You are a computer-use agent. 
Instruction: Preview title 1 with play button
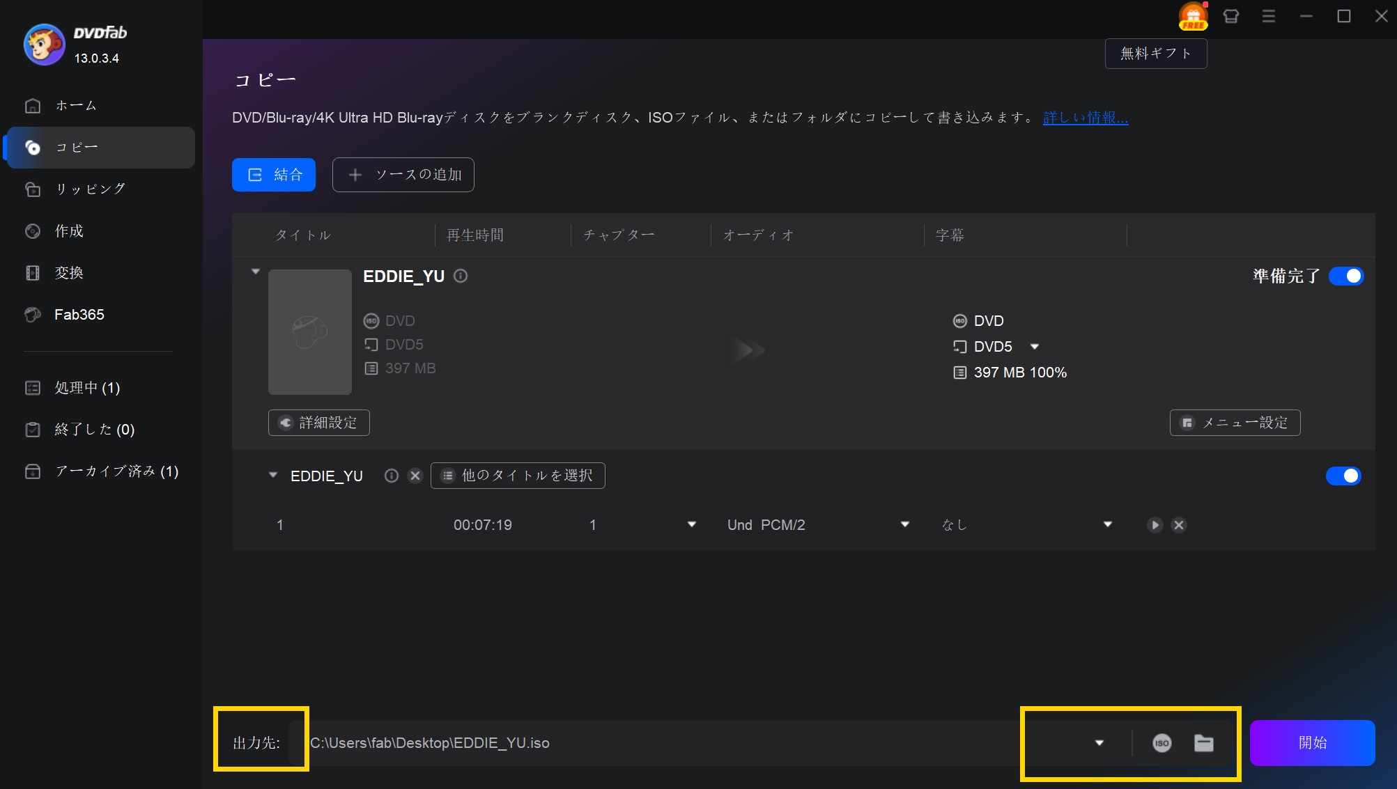pos(1155,525)
